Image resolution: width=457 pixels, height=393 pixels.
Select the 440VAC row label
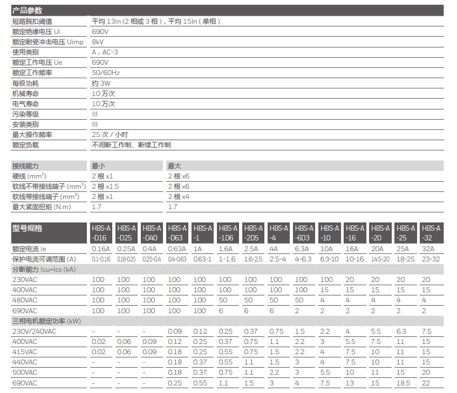pos(25,362)
